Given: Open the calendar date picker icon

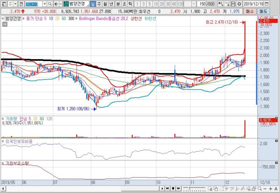Looking at the screenshot, I should [x=266, y=4].
